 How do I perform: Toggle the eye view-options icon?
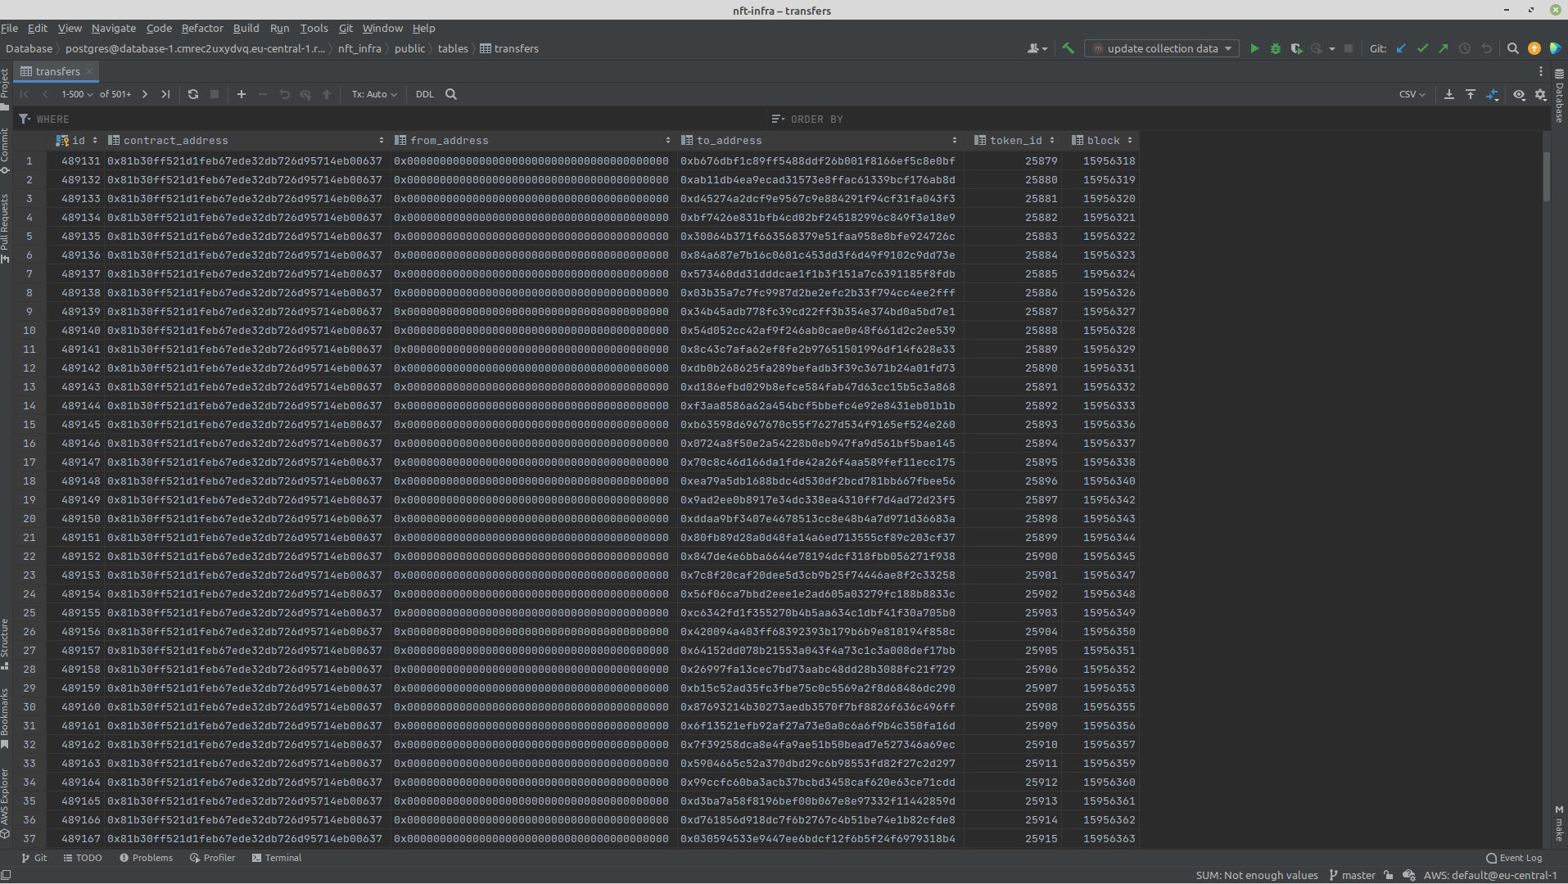[1519, 95]
